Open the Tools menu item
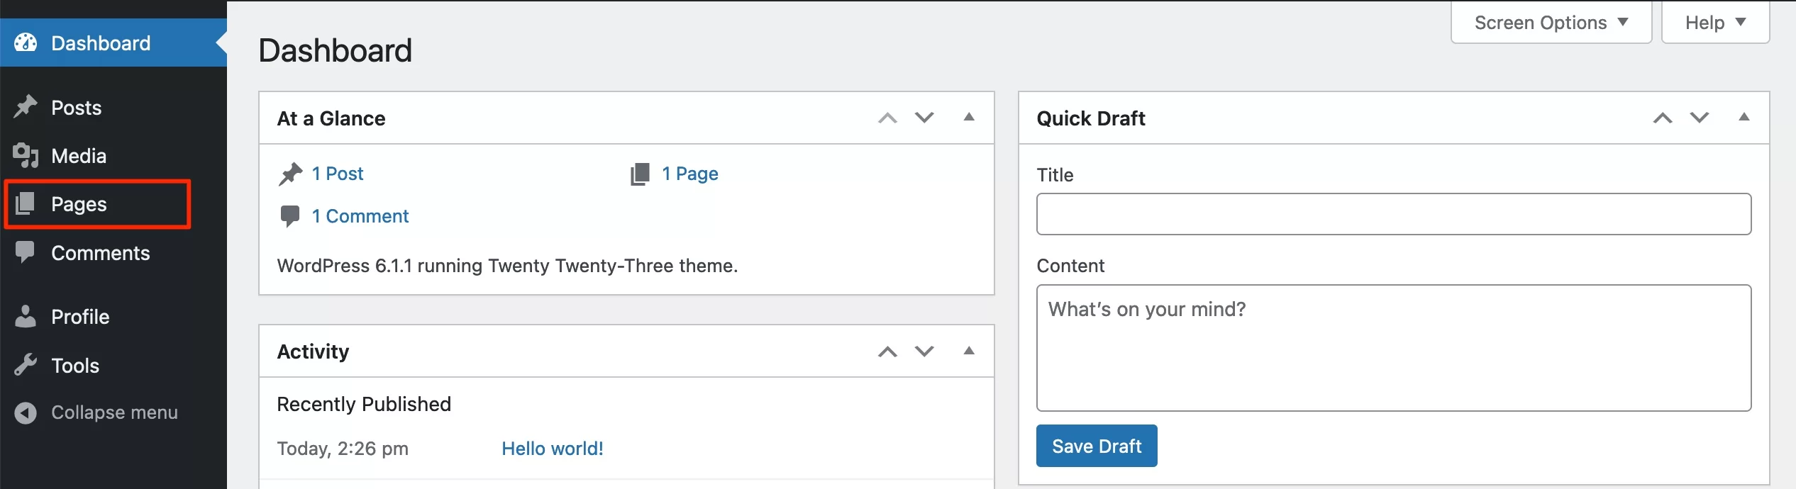 (x=113, y=365)
